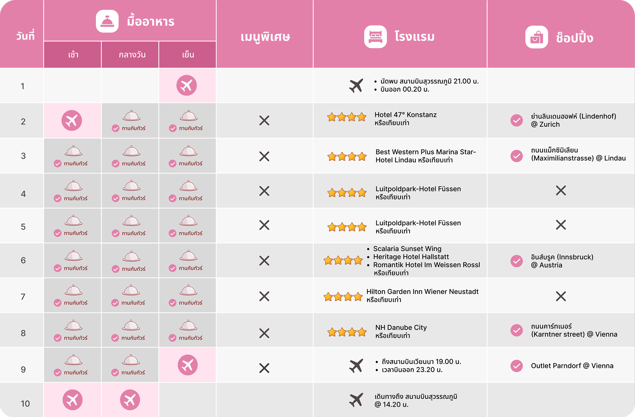Select the เย็น (evening) column header

pyautogui.click(x=188, y=55)
